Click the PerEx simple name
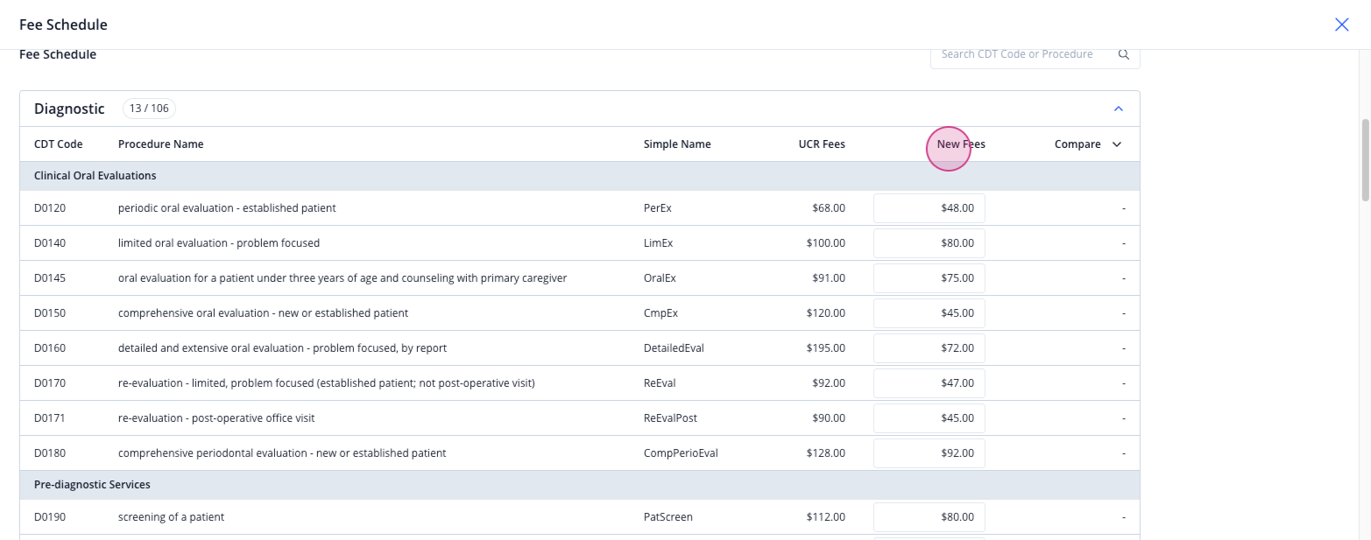1371x540 pixels. pyautogui.click(x=658, y=208)
